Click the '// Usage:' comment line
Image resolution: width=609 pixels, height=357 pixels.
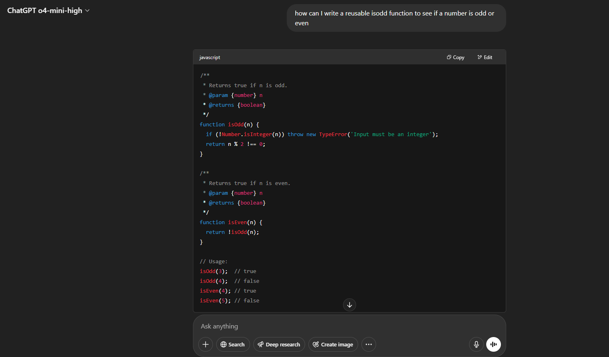[x=214, y=262]
